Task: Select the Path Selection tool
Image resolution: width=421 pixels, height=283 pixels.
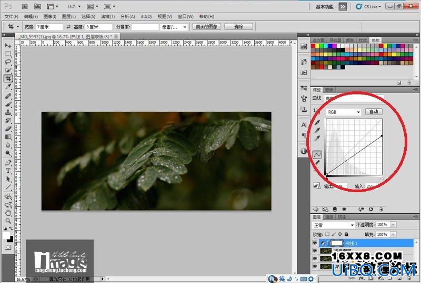Action: pos(8,179)
